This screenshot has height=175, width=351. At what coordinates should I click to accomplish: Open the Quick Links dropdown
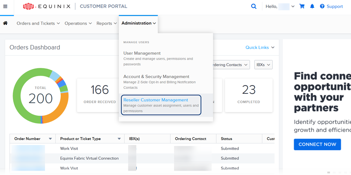[260, 47]
